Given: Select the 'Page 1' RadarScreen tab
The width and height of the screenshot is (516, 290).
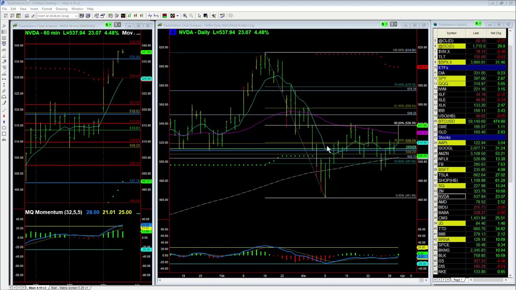Looking at the screenshot, I should click(x=458, y=280).
